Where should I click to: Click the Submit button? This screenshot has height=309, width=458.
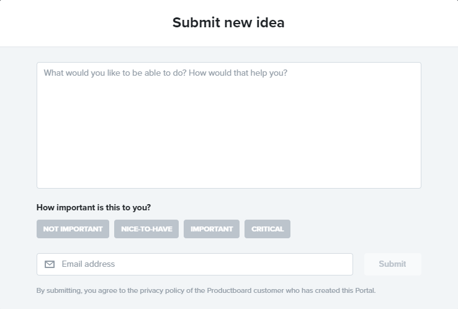tap(393, 264)
